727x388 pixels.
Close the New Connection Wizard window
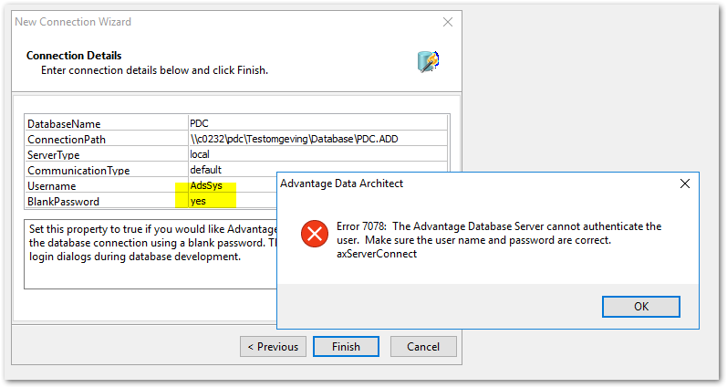click(x=447, y=21)
